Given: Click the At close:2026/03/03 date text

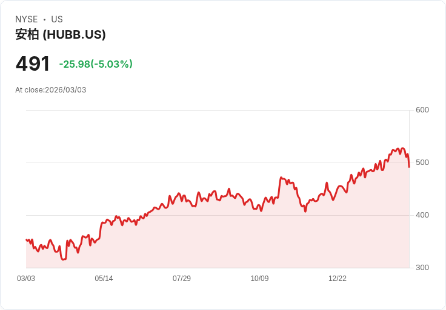Looking at the screenshot, I should (x=51, y=90).
